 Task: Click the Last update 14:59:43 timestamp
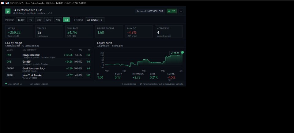click(39, 84)
